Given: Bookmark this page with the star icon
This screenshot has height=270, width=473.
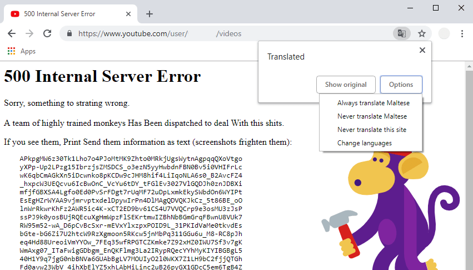Looking at the screenshot, I should 422,33.
